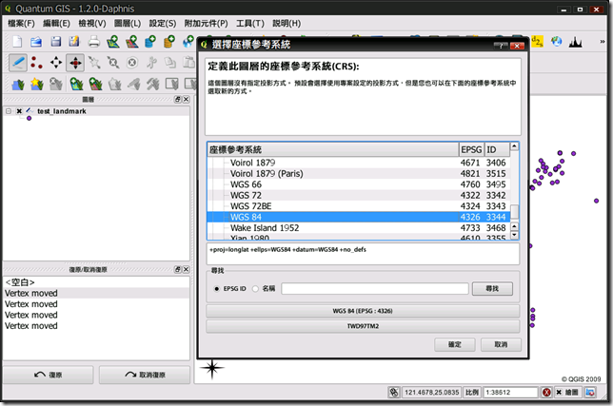Screen dimensions: 613x406
Task: Open the 檢視(V) menu
Action: (92, 24)
